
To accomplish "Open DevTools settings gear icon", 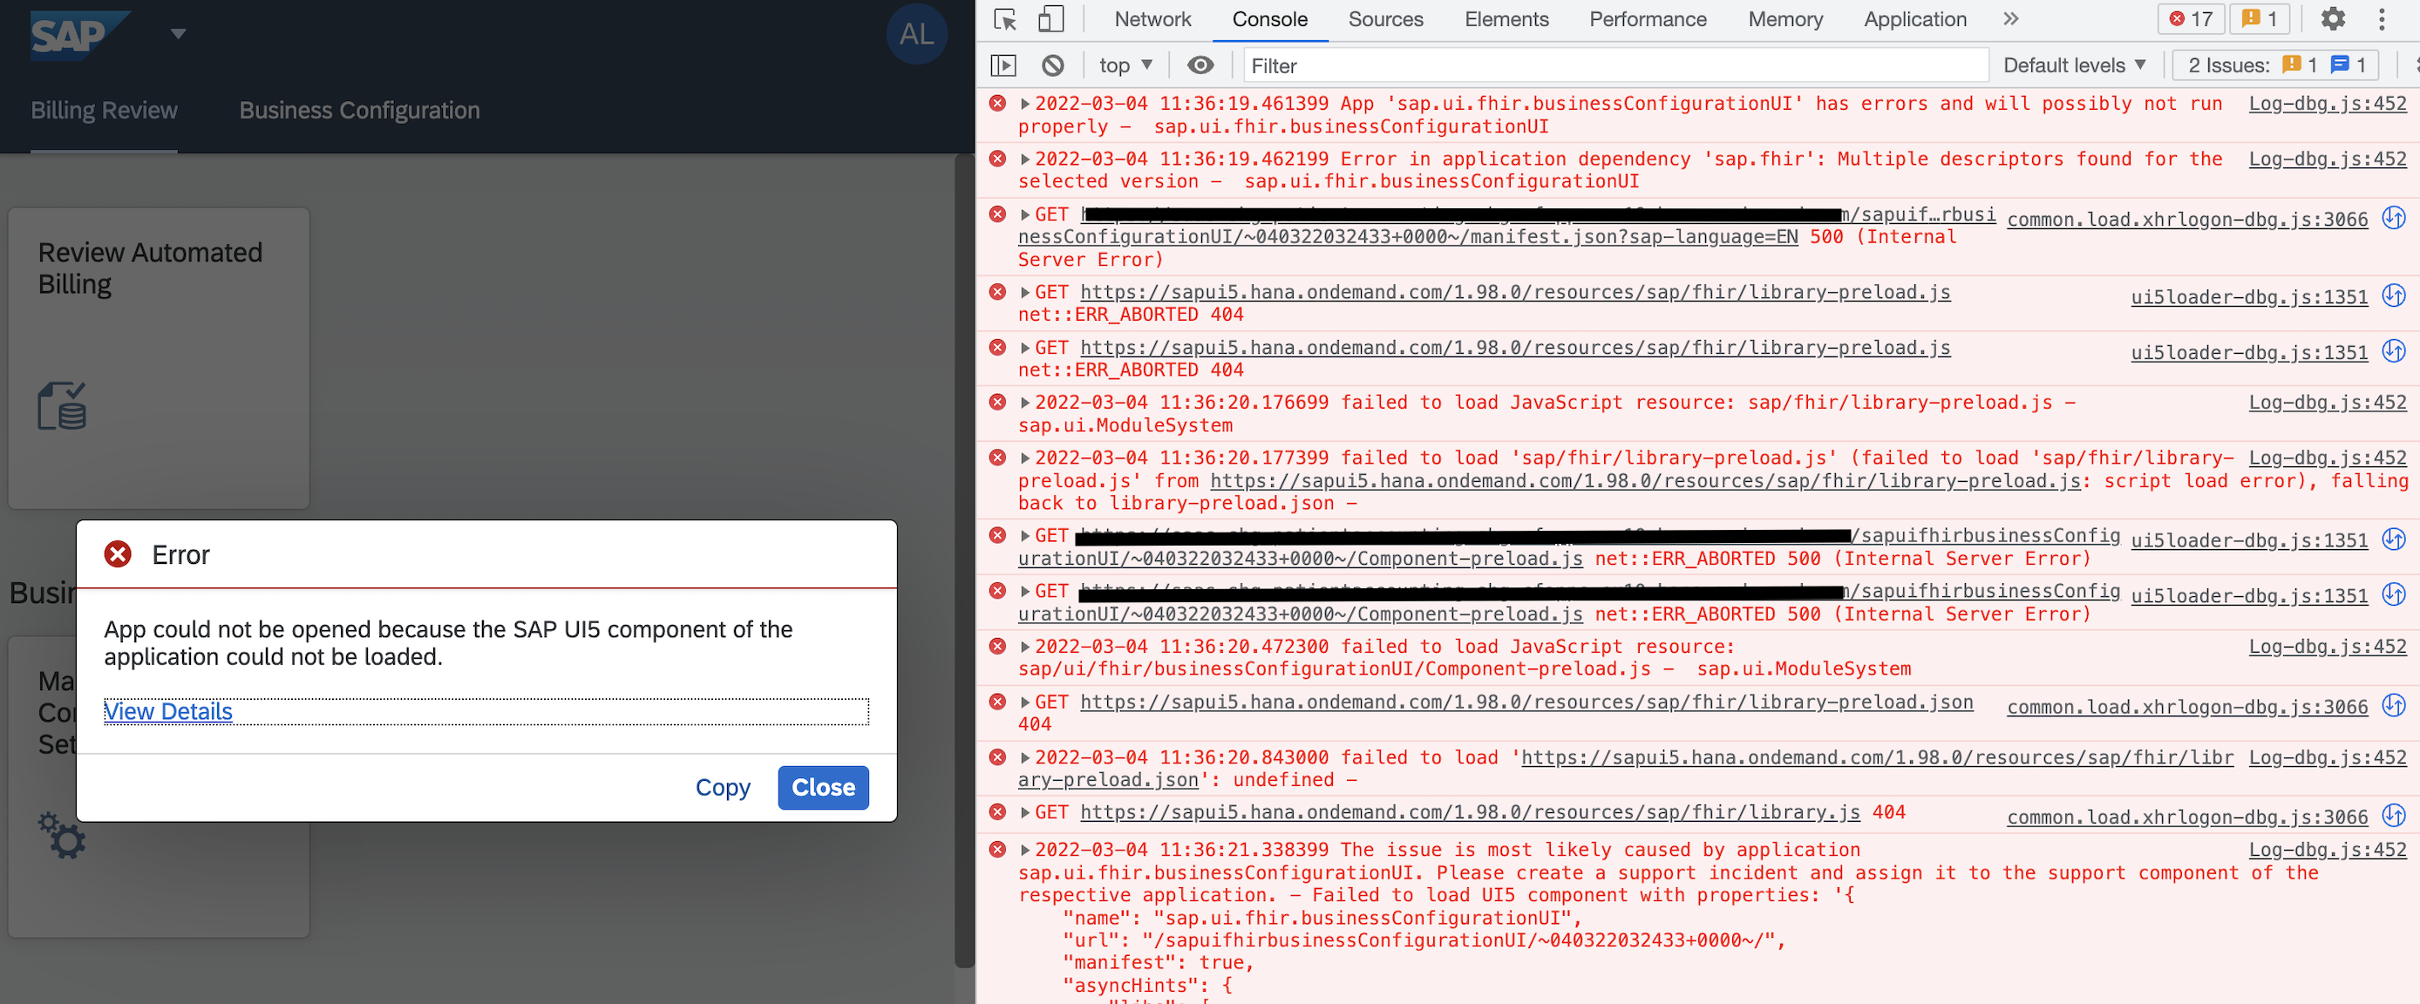I will tap(2332, 19).
